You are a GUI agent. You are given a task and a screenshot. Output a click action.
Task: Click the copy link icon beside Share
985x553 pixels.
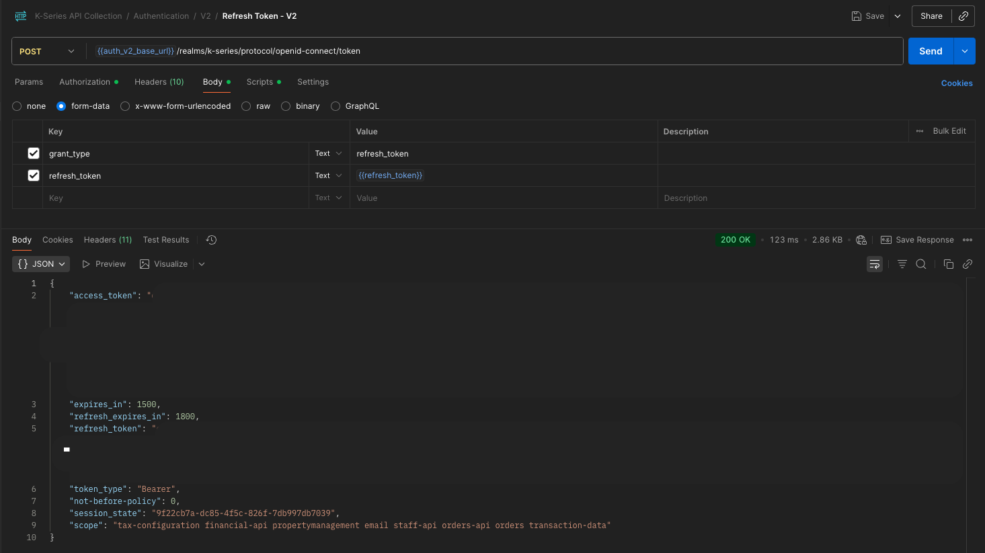pos(963,16)
